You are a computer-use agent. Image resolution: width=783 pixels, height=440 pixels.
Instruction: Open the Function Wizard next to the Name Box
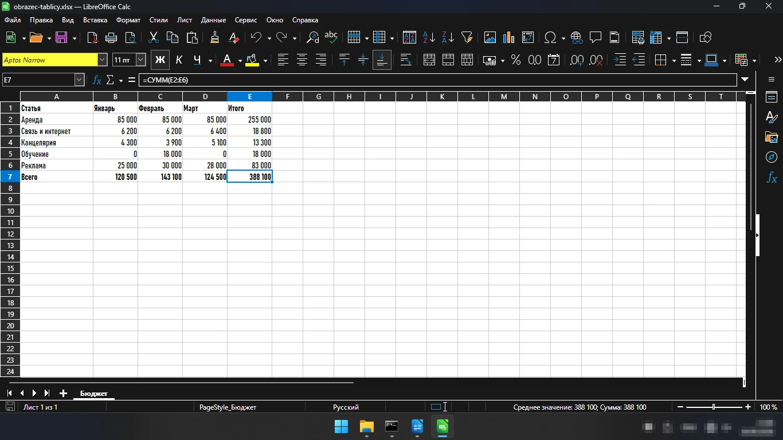pos(97,80)
